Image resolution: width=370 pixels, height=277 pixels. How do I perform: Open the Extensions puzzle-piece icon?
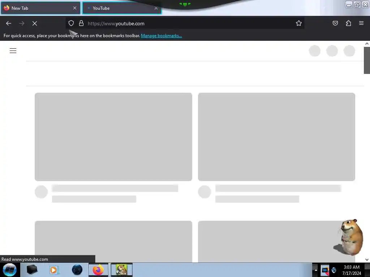pos(348,23)
